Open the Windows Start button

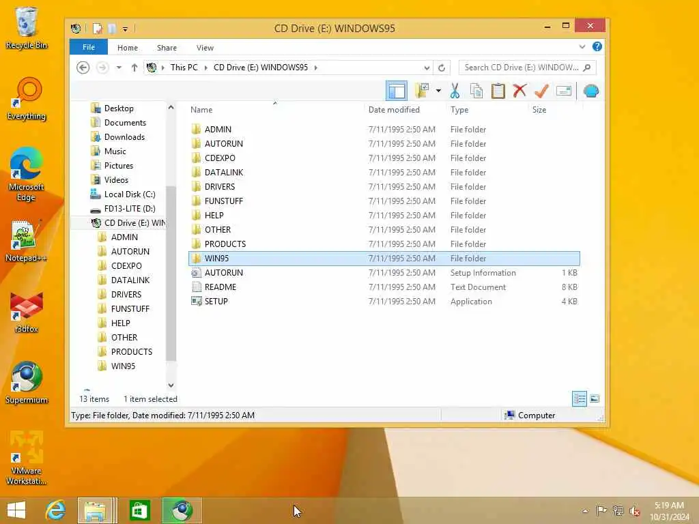(16, 510)
